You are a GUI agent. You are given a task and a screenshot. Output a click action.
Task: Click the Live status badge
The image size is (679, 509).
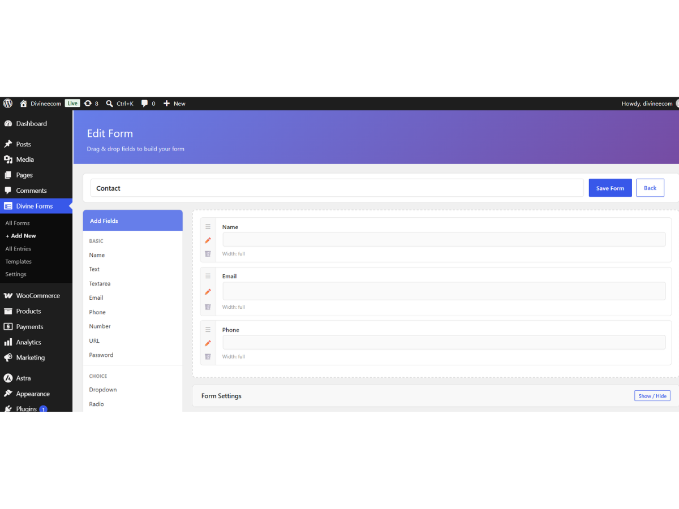point(72,103)
